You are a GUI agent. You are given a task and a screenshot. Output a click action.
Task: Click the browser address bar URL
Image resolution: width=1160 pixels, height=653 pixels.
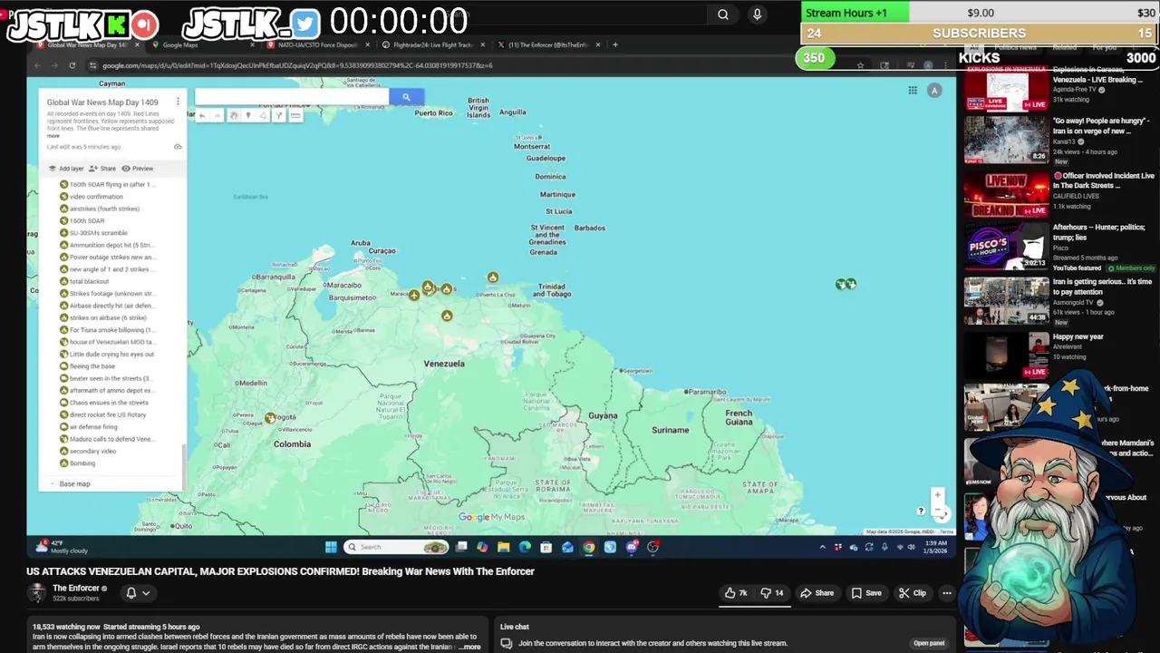tap(297, 65)
